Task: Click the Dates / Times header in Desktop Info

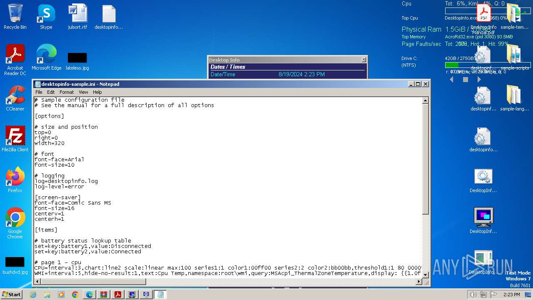Action: pos(228,67)
